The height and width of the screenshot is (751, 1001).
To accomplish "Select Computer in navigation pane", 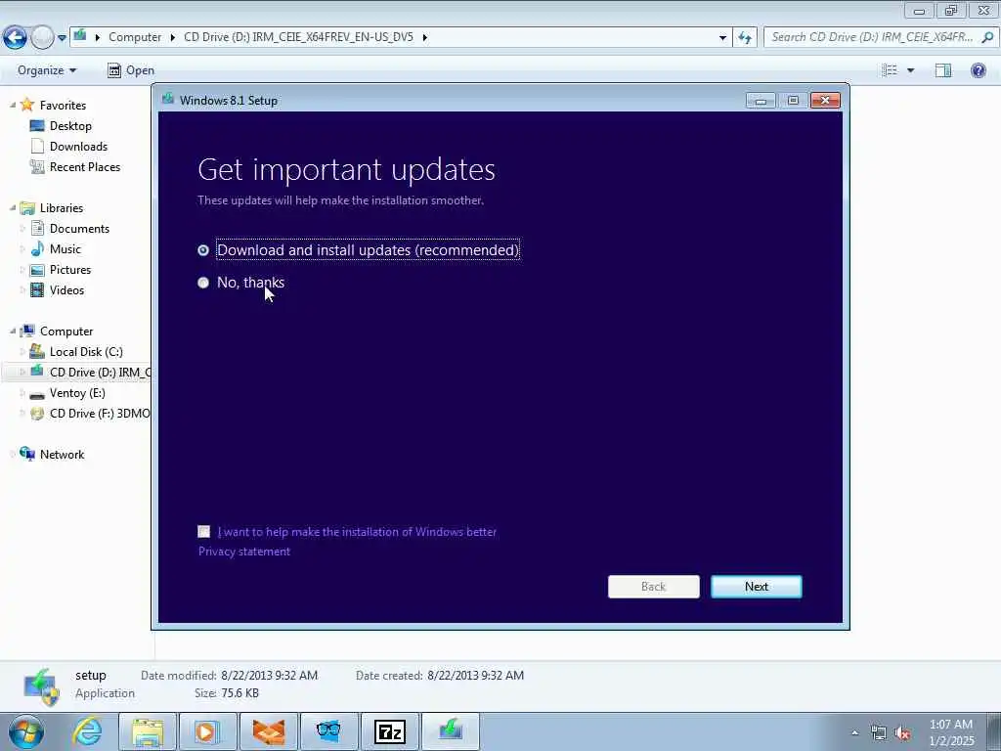I will pos(66,331).
